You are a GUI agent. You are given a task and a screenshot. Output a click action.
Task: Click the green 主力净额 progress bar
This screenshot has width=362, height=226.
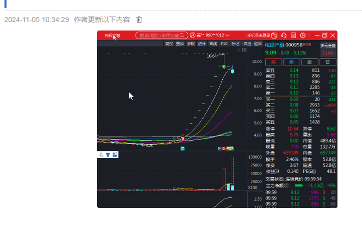point(298,185)
